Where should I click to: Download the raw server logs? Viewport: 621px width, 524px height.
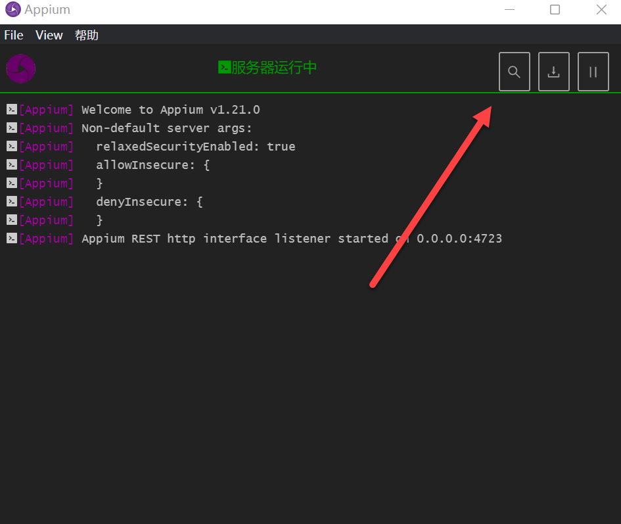553,72
